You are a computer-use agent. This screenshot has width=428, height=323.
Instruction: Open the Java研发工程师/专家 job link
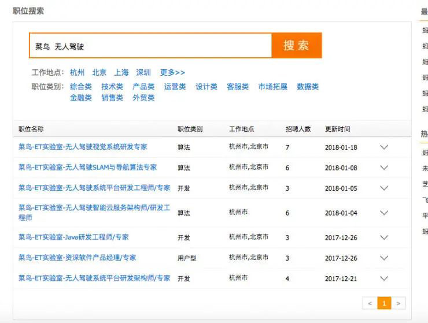(x=73, y=237)
